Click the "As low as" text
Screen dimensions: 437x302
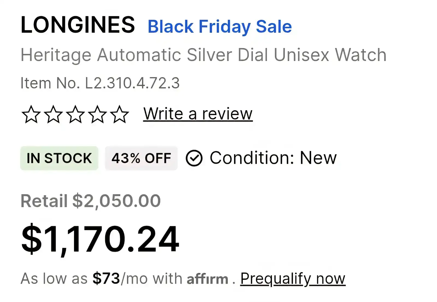(x=54, y=279)
